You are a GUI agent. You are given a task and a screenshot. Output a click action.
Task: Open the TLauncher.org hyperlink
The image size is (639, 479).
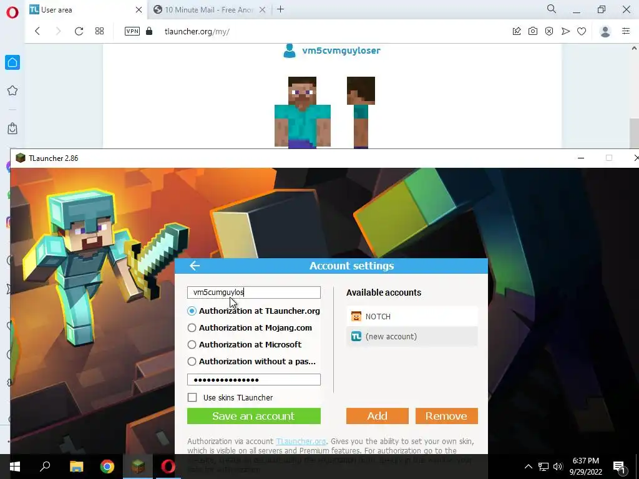pyautogui.click(x=301, y=441)
